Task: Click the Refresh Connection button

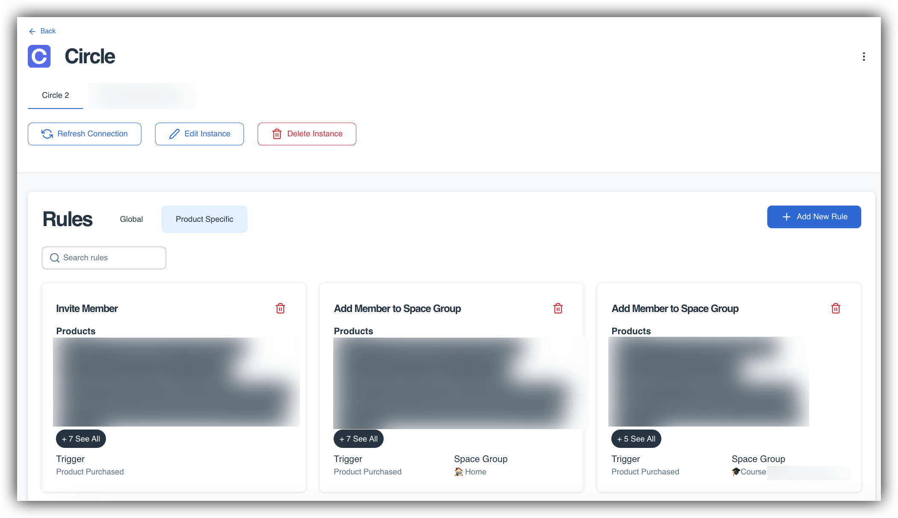Action: pyautogui.click(x=85, y=134)
